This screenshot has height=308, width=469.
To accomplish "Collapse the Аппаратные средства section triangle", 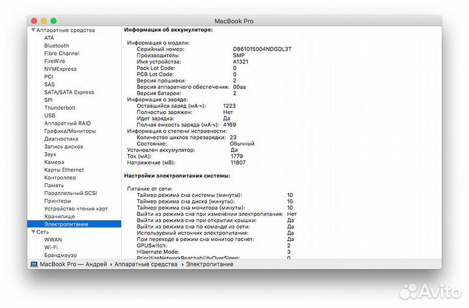I will 33,30.
